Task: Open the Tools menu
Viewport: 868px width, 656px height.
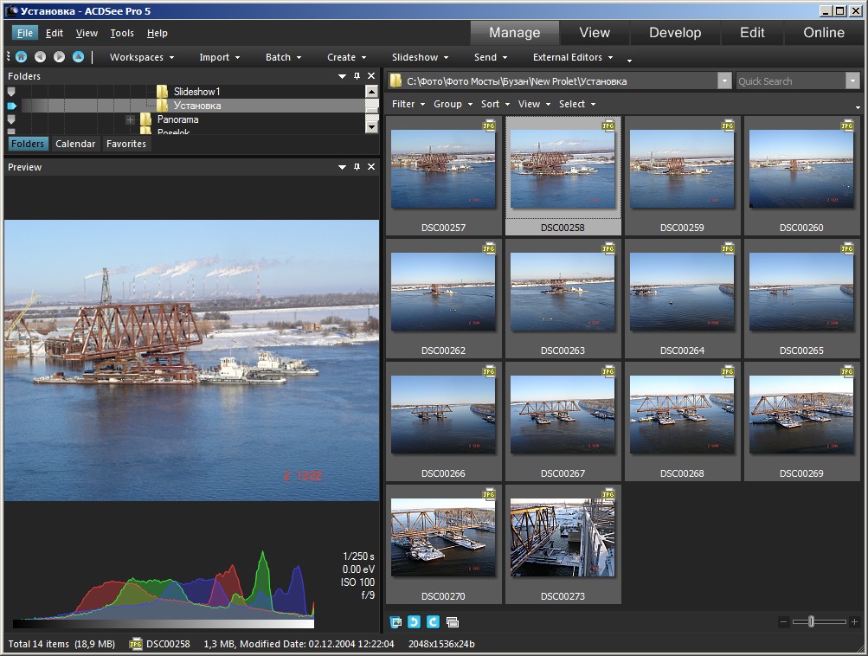Action: tap(122, 33)
